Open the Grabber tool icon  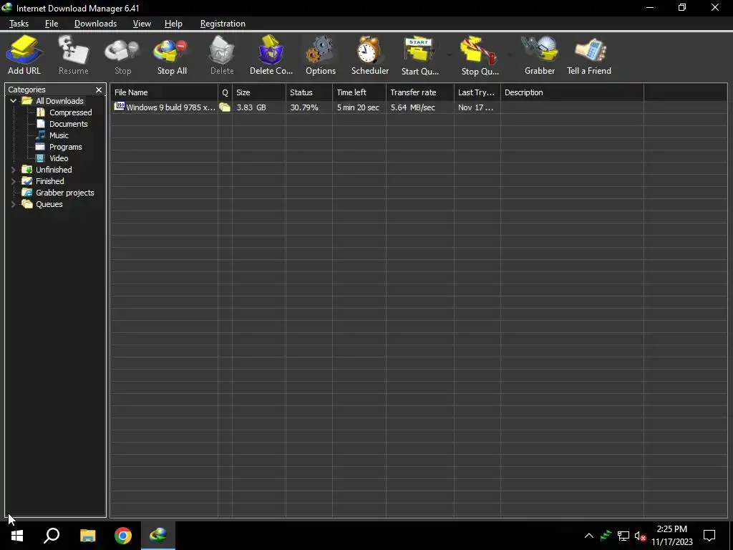click(540, 55)
